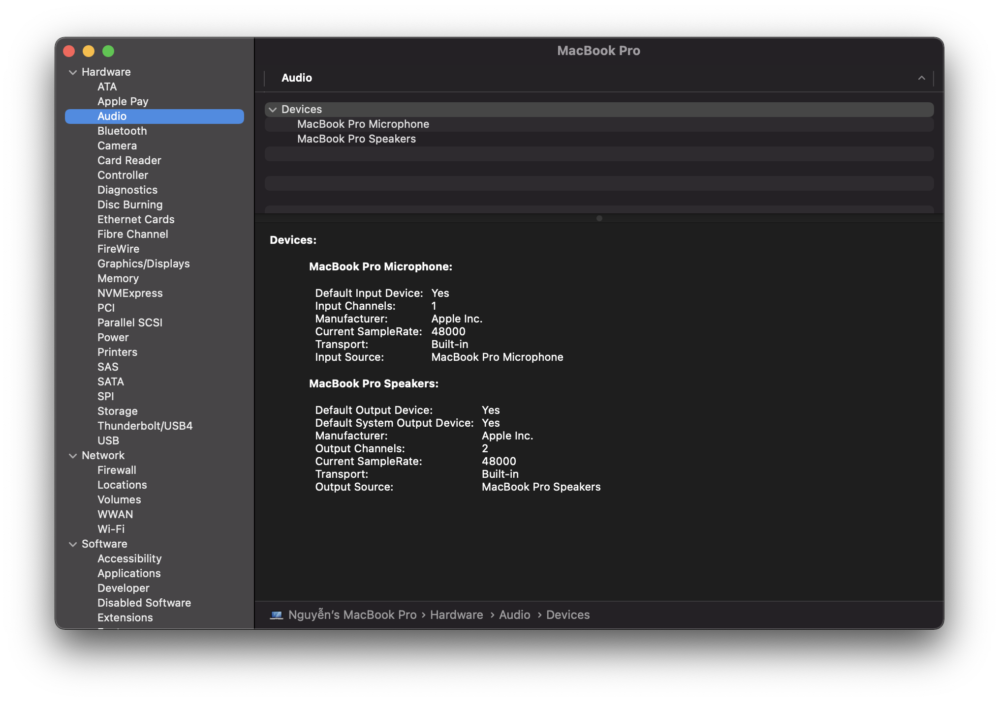This screenshot has height=702, width=999.
Task: Collapse the Network section in sidebar
Action: [x=73, y=456]
